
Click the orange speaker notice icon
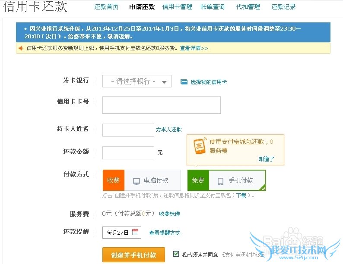pyautogui.click(x=21, y=48)
